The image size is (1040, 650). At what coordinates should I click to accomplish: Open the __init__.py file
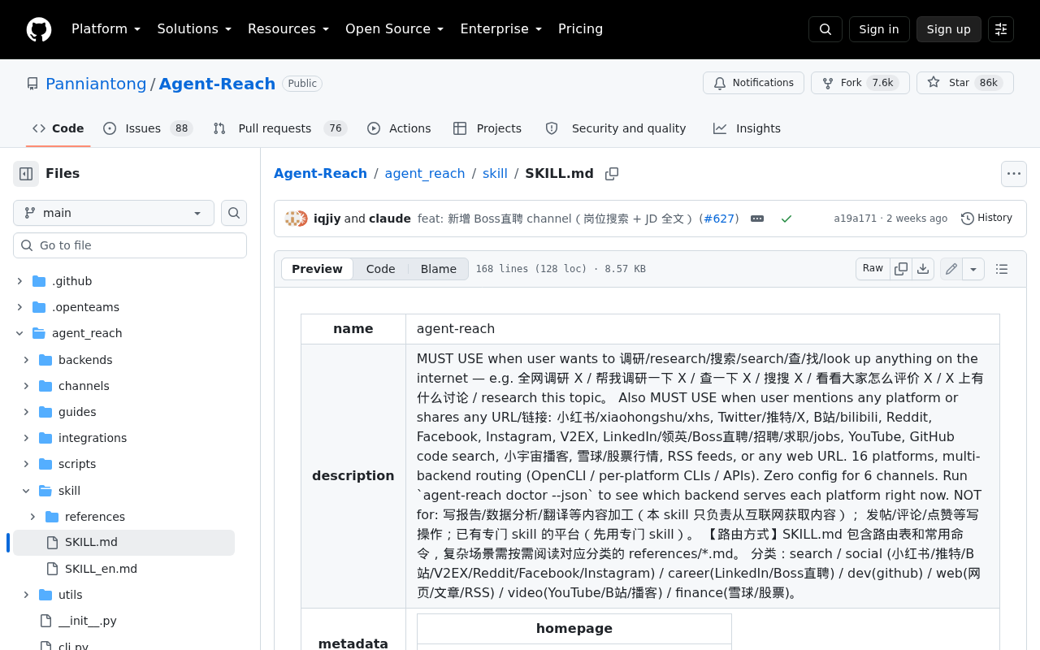click(87, 621)
